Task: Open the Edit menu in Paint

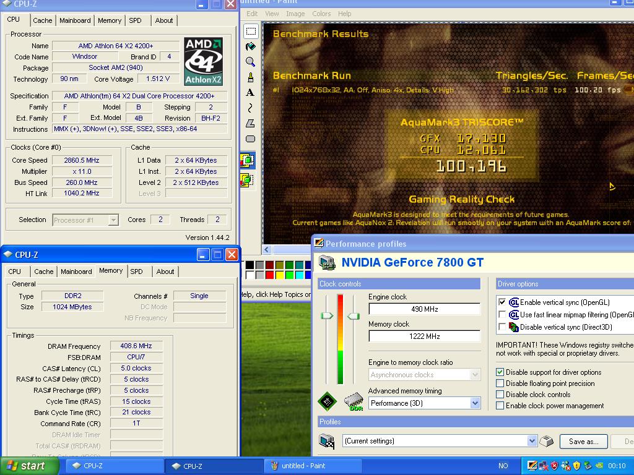Action: 252,14
